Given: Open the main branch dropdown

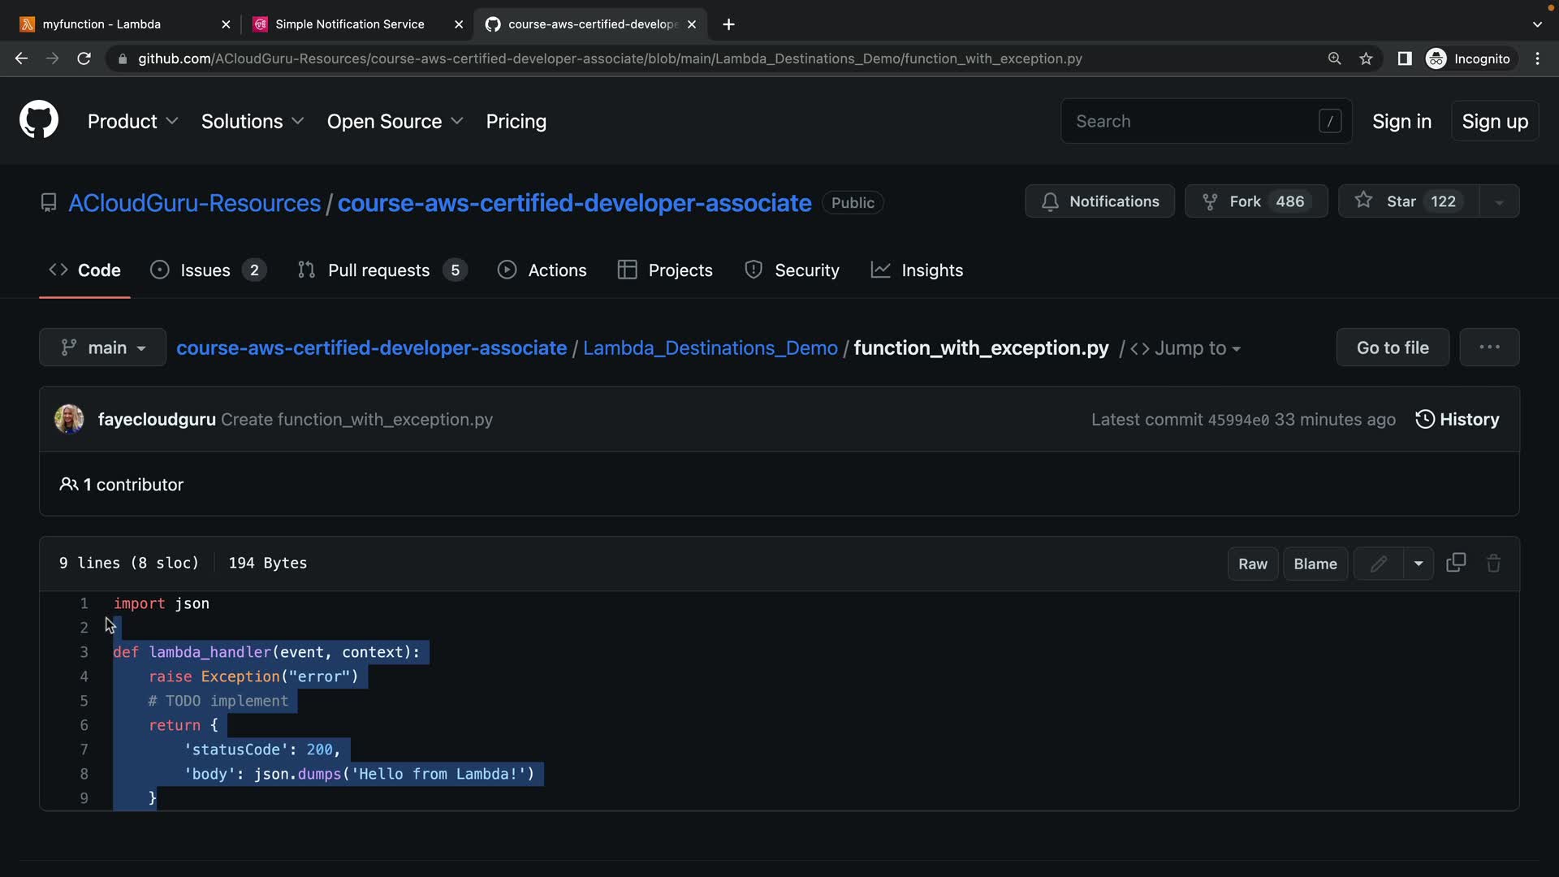Looking at the screenshot, I should point(102,348).
